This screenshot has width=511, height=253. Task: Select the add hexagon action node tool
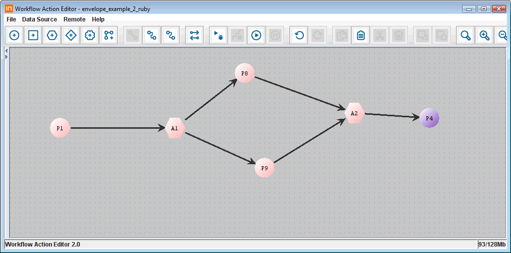click(52, 35)
